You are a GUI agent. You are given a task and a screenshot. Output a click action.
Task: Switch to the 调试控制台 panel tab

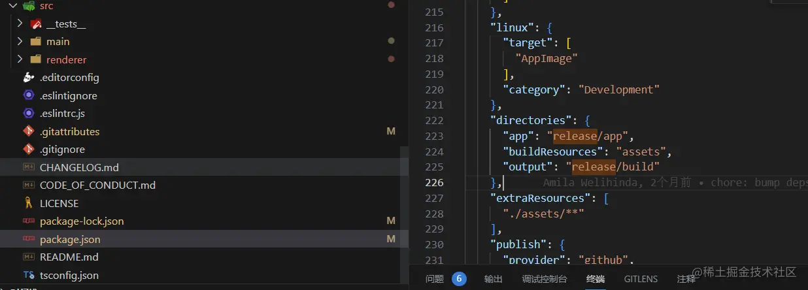545,279
